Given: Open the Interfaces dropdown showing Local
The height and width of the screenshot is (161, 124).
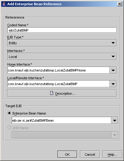Looking at the screenshot, I should [x=62, y=57].
